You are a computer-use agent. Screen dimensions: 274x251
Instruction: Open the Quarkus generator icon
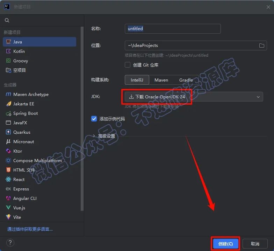pyautogui.click(x=8, y=132)
